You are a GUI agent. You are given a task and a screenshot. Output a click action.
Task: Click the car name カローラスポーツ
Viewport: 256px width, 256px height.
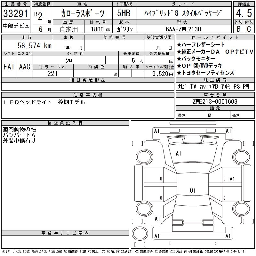point(83,14)
